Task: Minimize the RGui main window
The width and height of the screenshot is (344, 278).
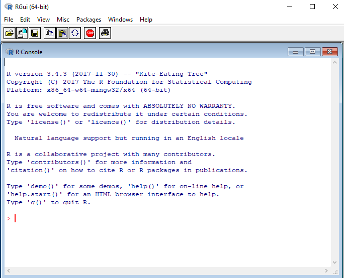Action: [x=290, y=7]
